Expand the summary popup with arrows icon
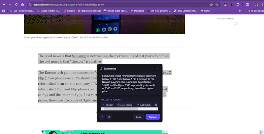The width and height of the screenshot is (264, 134). [x=102, y=117]
